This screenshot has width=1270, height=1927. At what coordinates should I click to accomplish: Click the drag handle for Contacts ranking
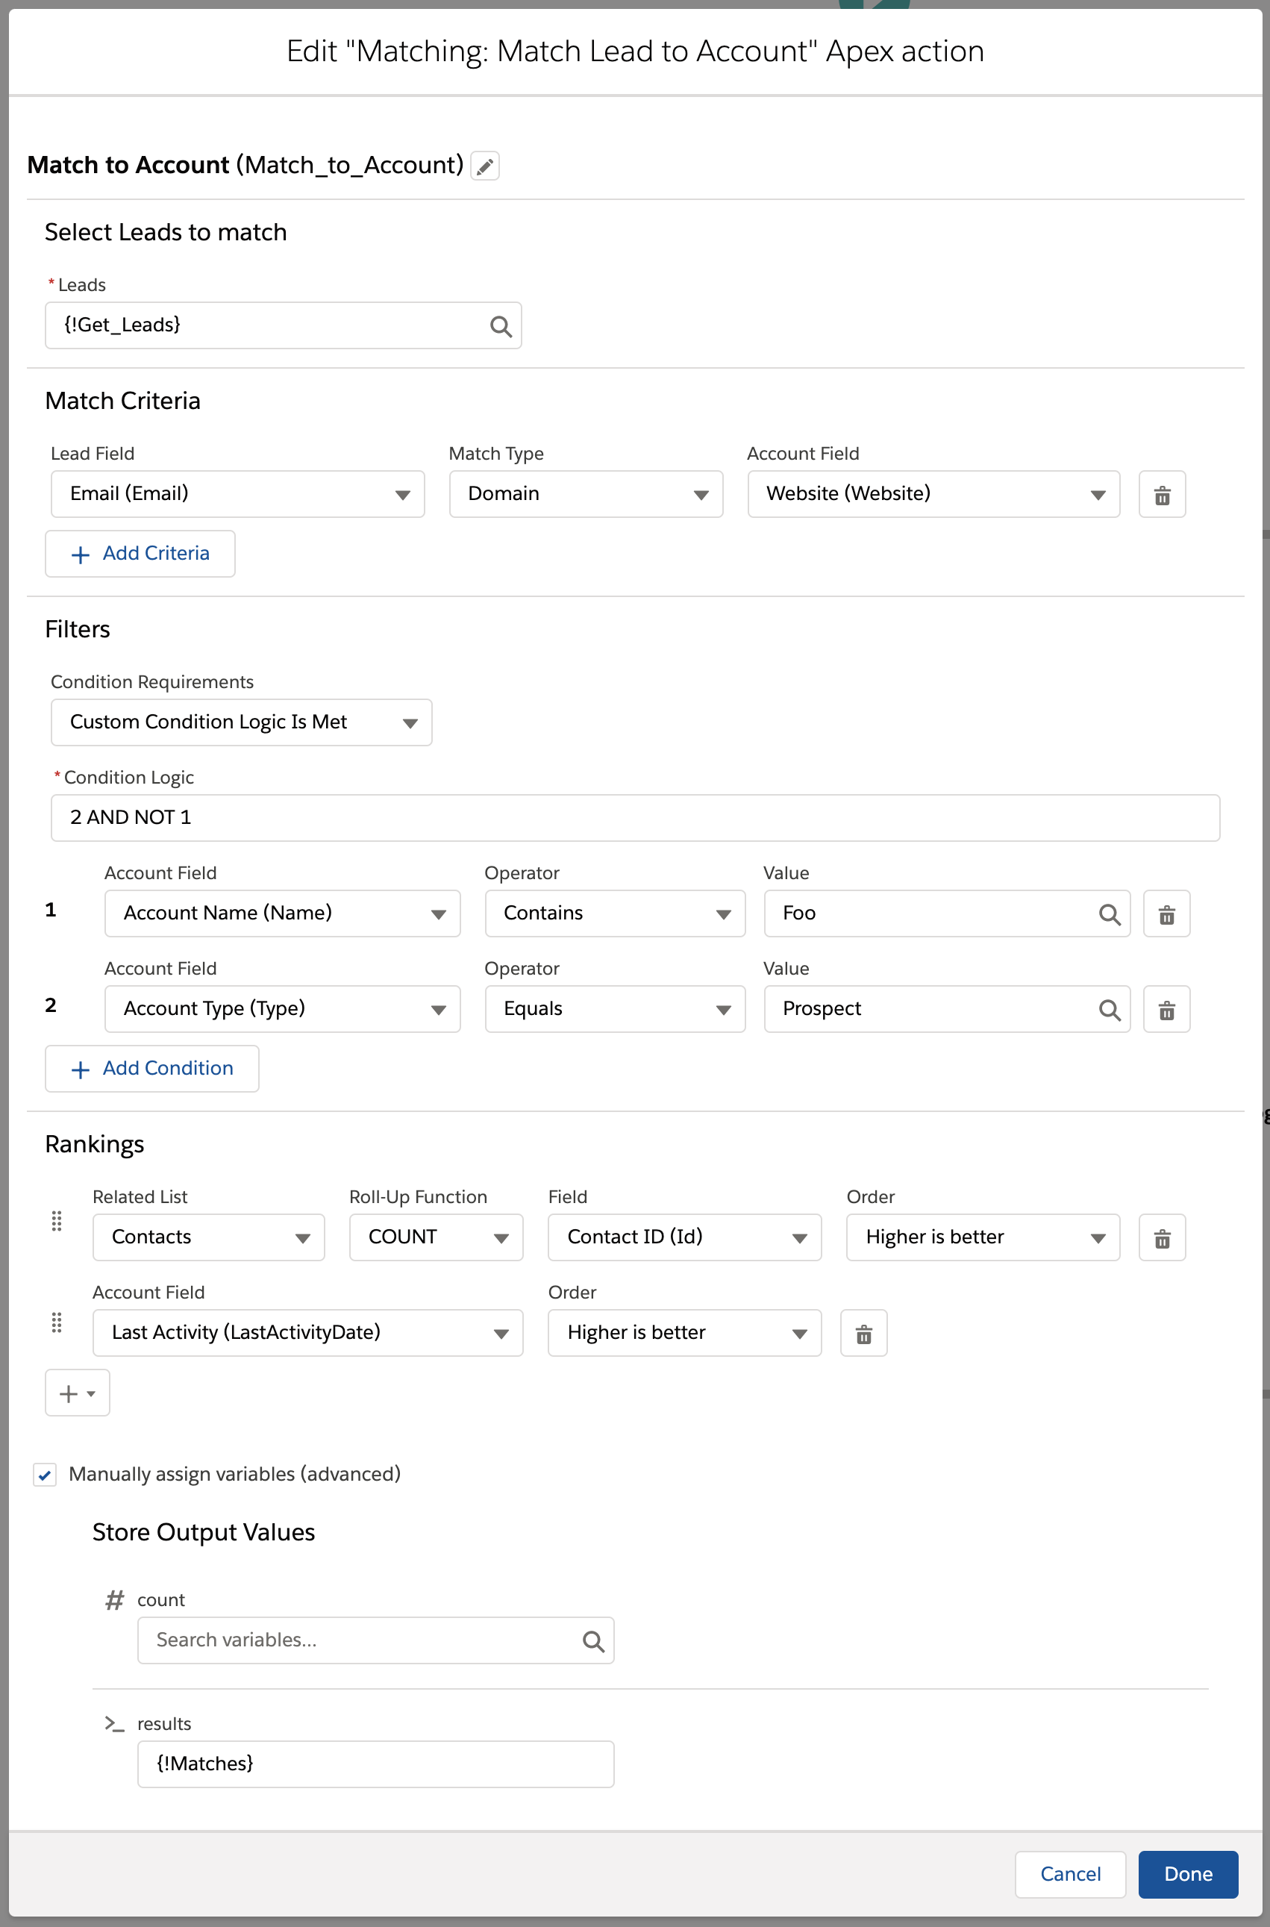coord(57,1221)
